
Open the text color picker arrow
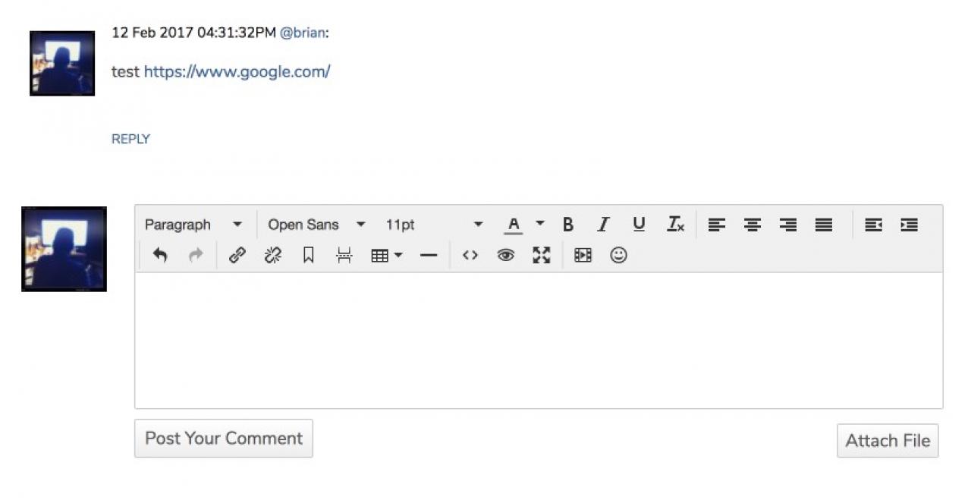(540, 224)
